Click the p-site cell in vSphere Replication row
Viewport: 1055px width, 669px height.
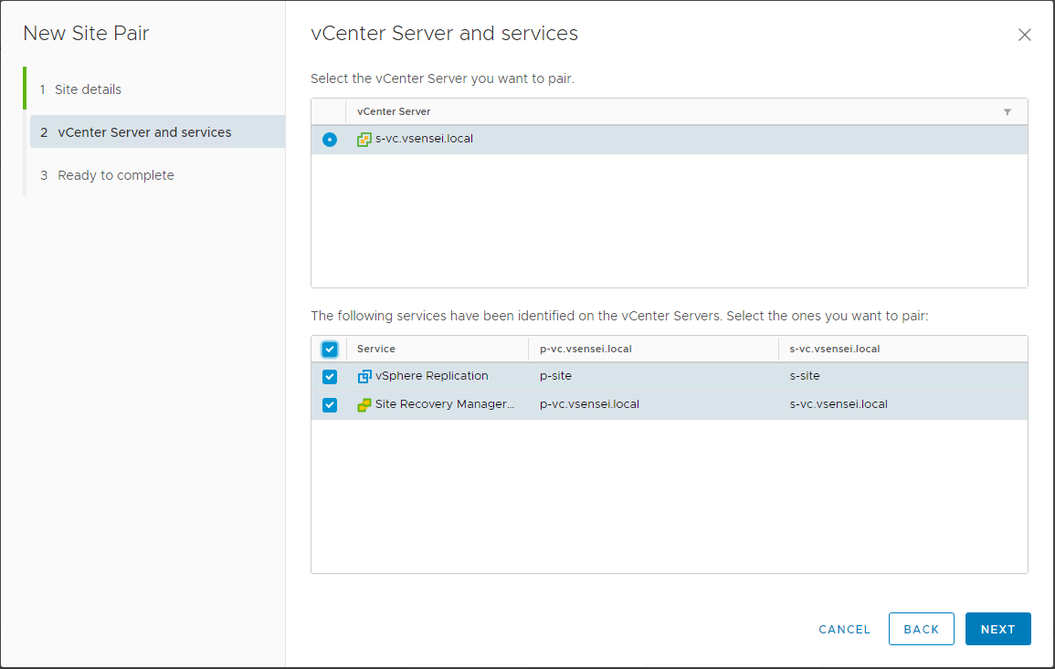[555, 376]
